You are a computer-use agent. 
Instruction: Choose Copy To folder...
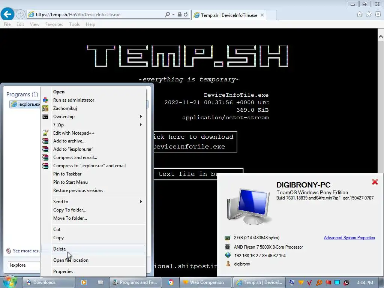point(93,210)
